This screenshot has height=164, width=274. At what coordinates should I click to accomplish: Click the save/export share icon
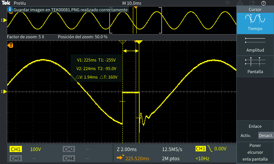[252, 3]
